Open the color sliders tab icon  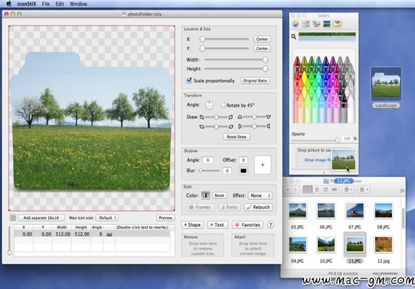pos(306,24)
